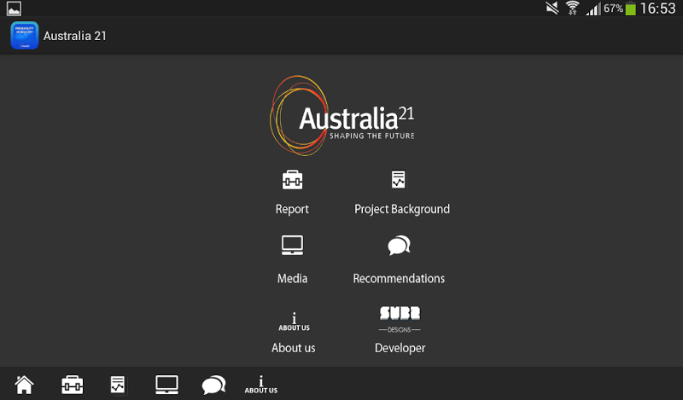This screenshot has height=400, width=683.
Task: Select the Project Background text label
Action: 402,209
